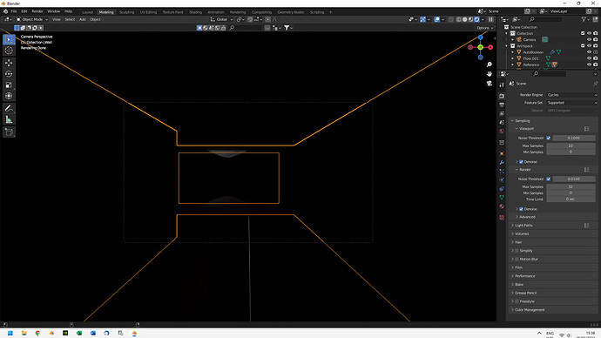Open the Object Data properties tab

coord(502,198)
